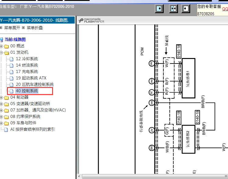
Task: Select 40 控制系统 entry
Action: point(27,91)
